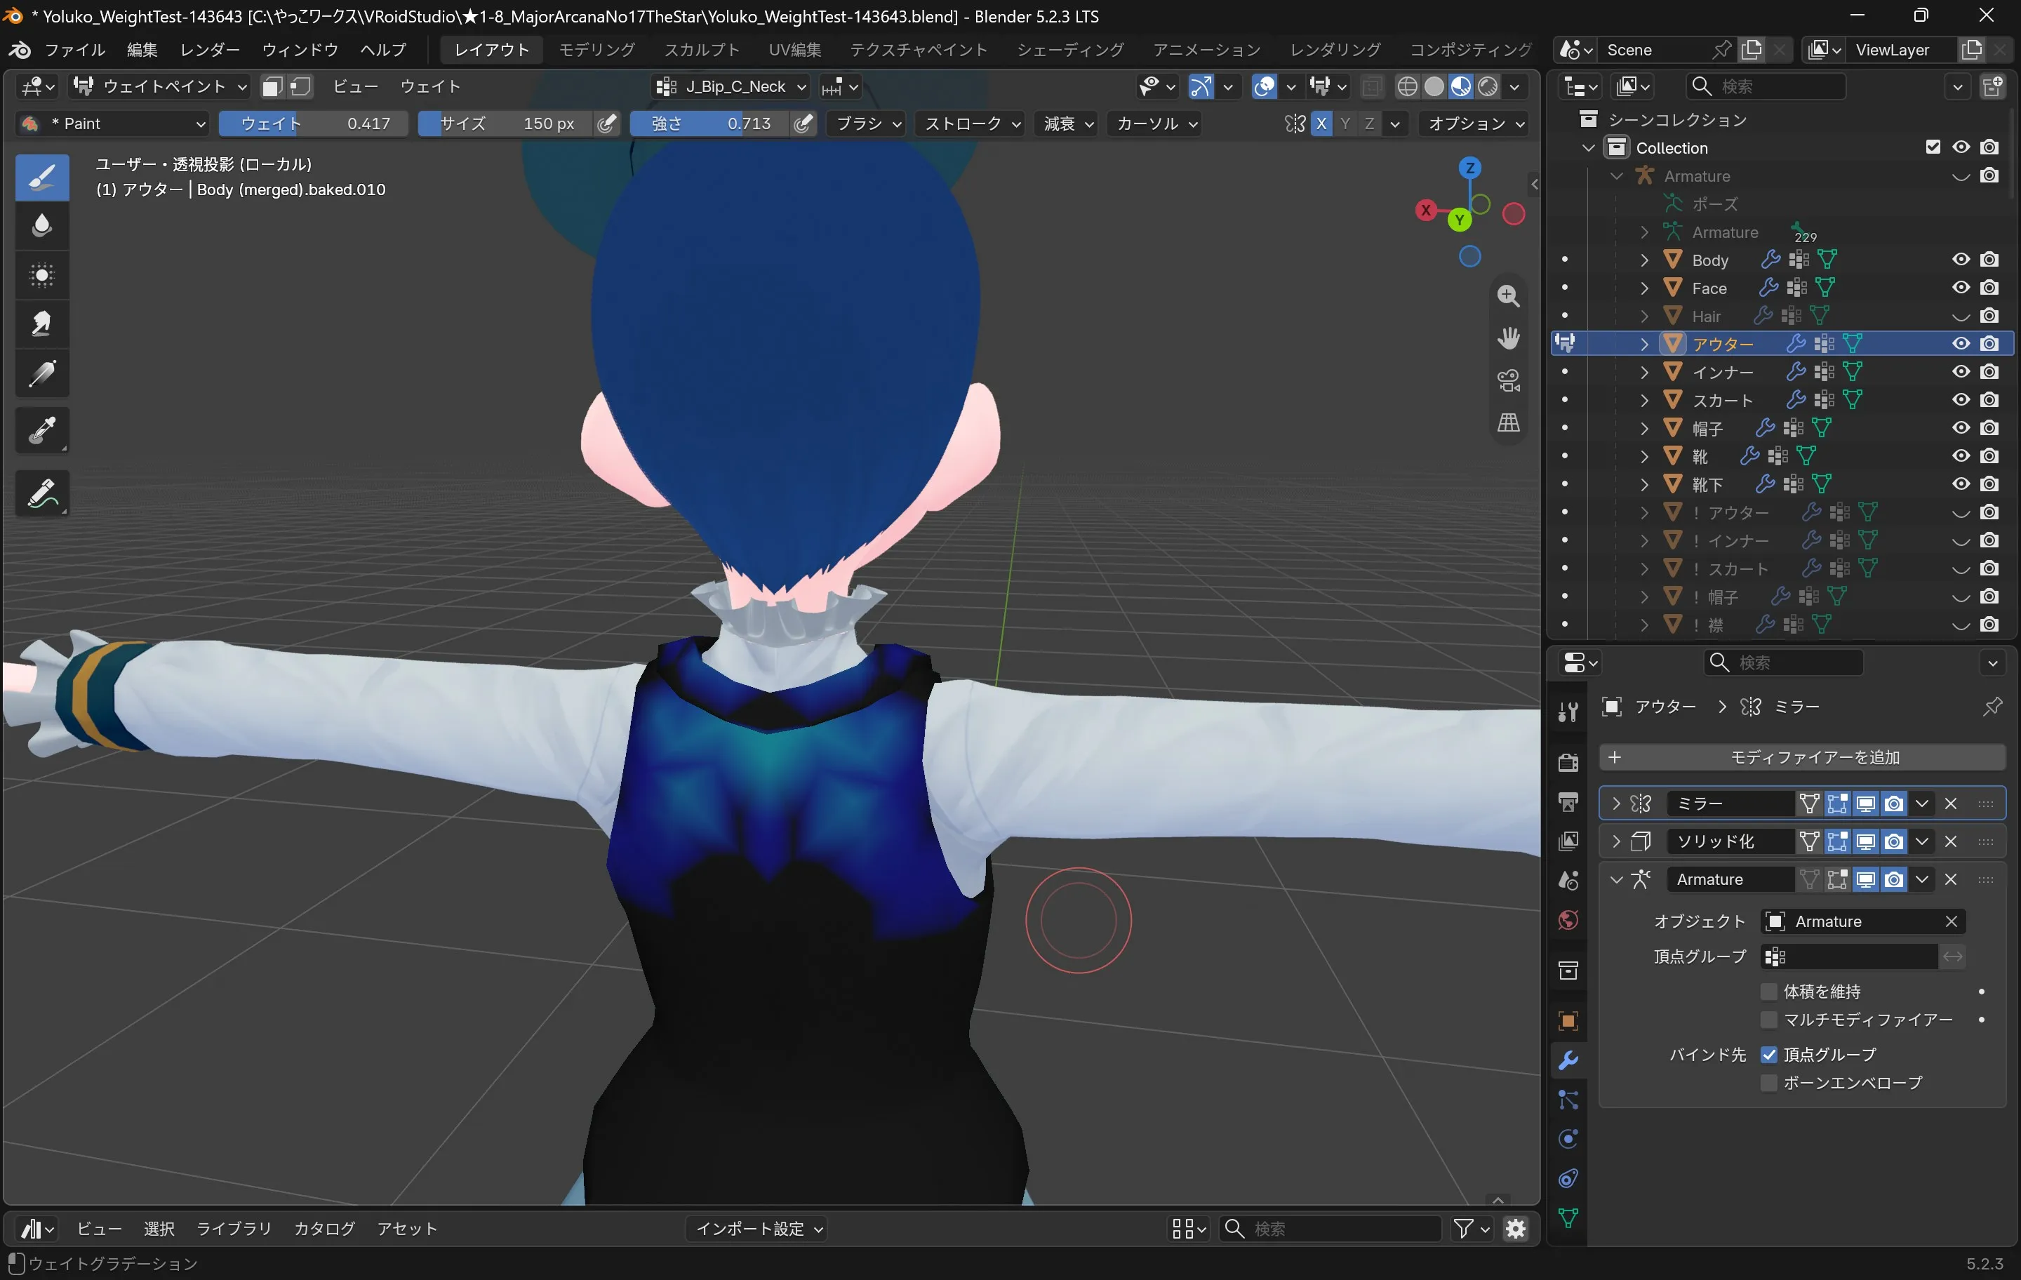2021x1280 pixels.
Task: Remove the ソリッド化 modifier with X
Action: 1951,841
